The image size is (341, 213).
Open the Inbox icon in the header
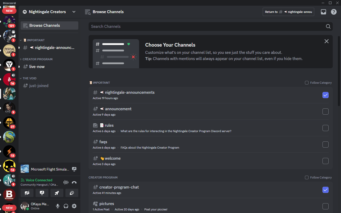323,12
